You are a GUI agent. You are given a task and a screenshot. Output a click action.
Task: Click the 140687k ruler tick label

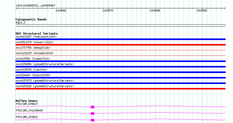pyautogui.click(x=108, y=10)
